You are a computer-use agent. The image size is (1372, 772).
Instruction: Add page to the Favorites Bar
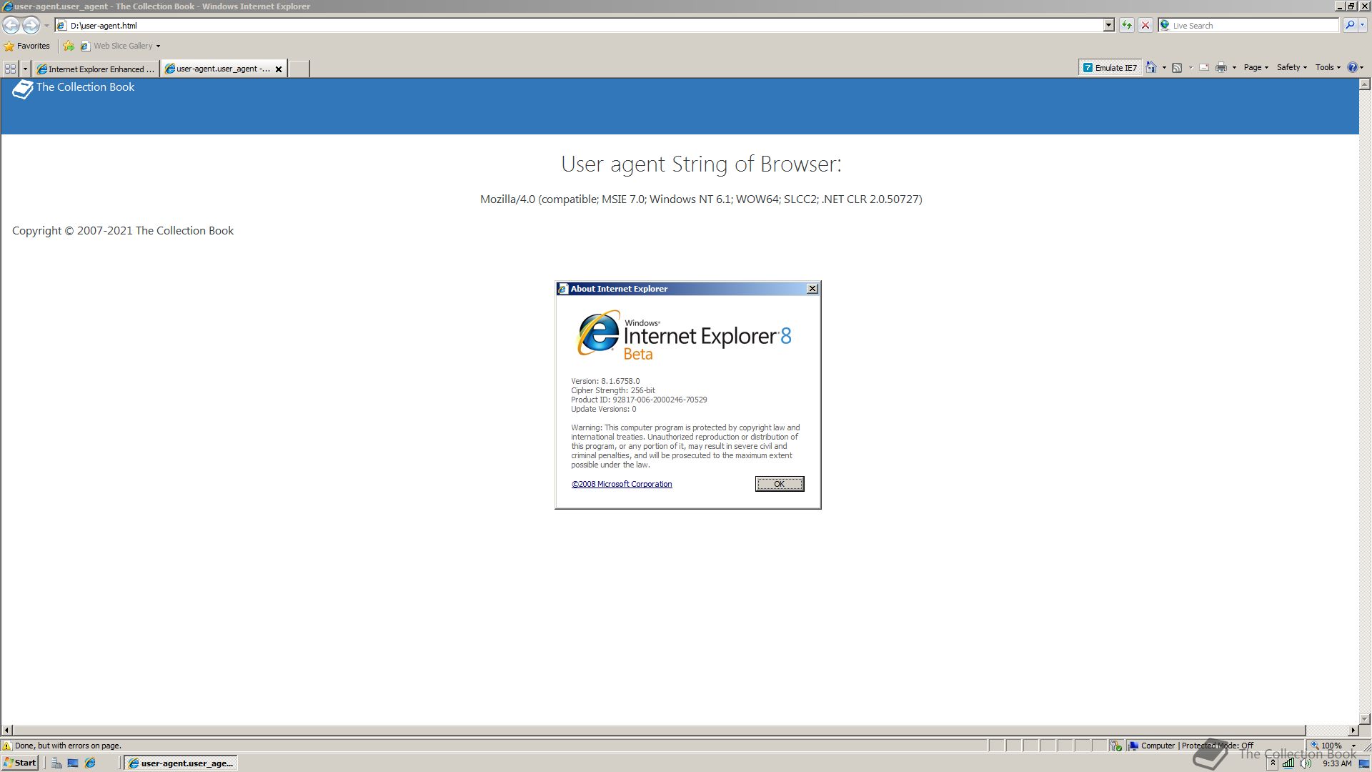tap(69, 46)
